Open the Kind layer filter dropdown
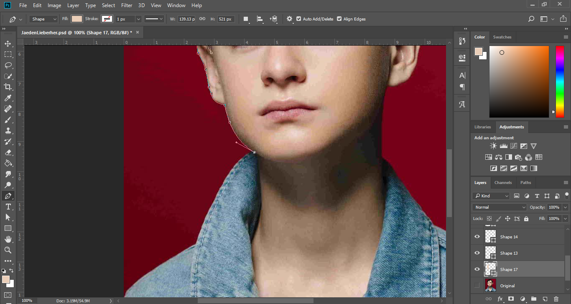This screenshot has height=304, width=571. click(x=491, y=196)
